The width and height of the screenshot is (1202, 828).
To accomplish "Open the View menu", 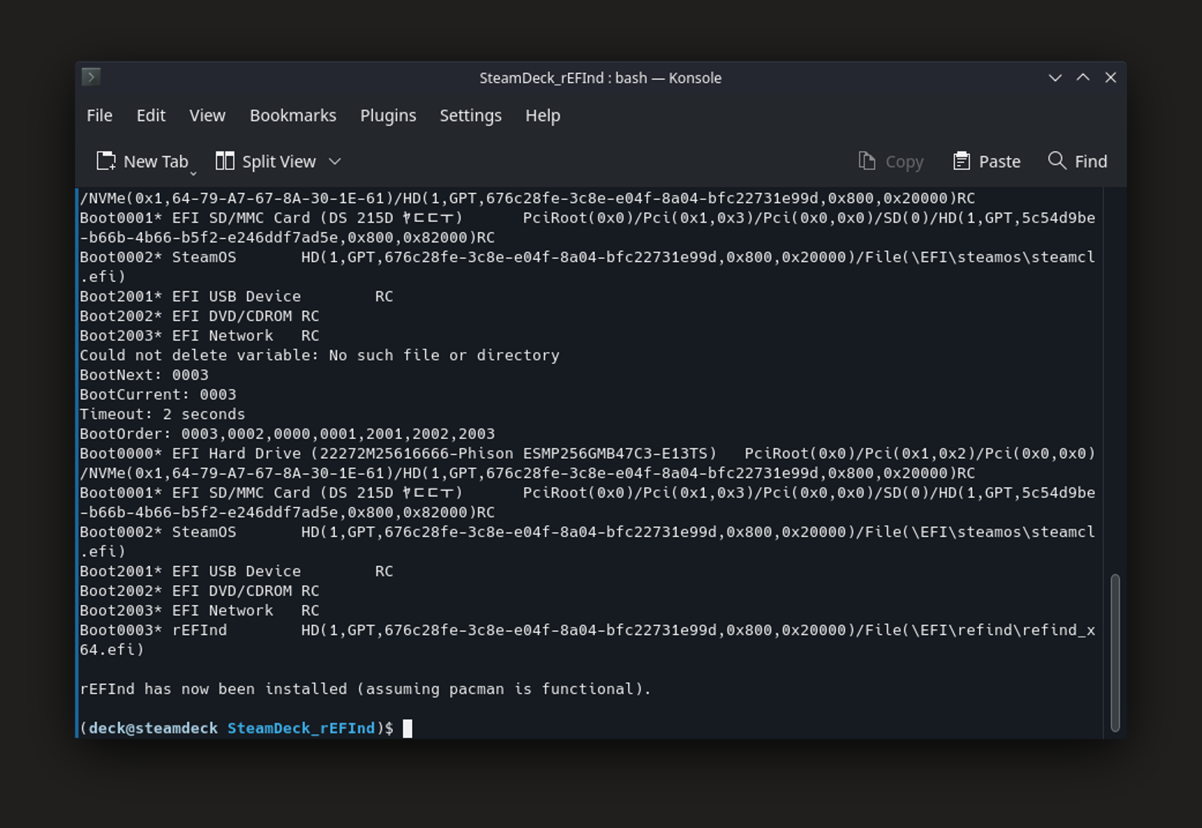I will click(207, 115).
